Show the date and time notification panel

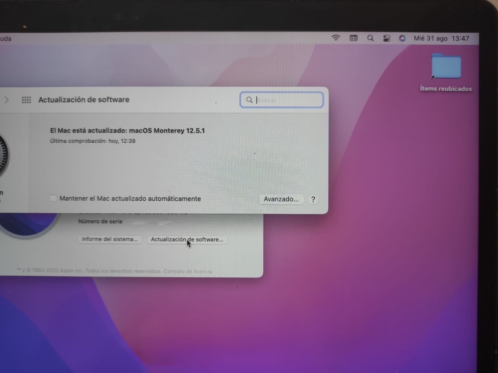point(441,39)
